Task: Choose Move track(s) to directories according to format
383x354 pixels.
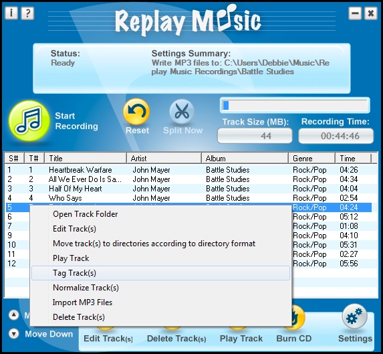Action: 160,244
